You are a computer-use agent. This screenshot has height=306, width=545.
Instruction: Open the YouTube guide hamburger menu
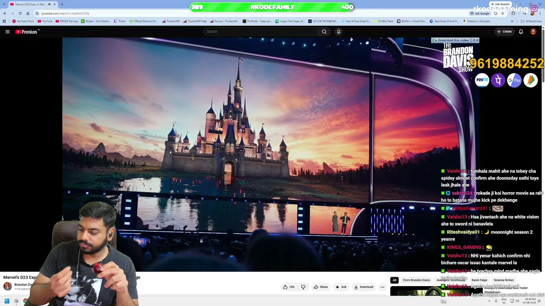coord(7,31)
